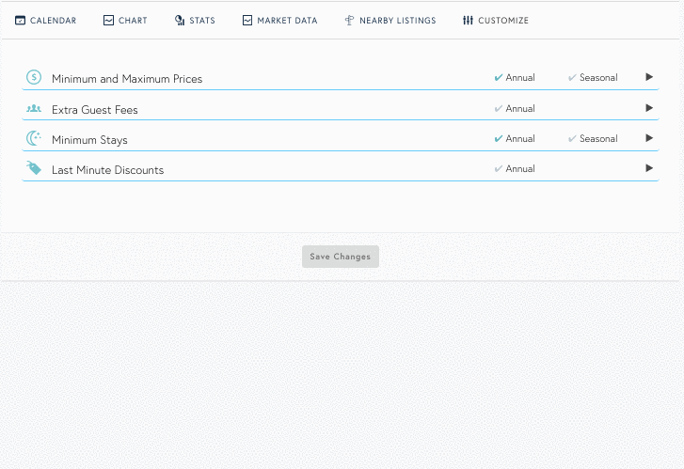This screenshot has width=684, height=469.
Task: Click the Minimum Stays label
Action: tap(89, 140)
